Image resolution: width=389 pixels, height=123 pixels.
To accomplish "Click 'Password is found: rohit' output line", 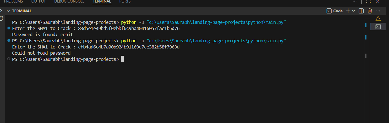I will [43, 34].
